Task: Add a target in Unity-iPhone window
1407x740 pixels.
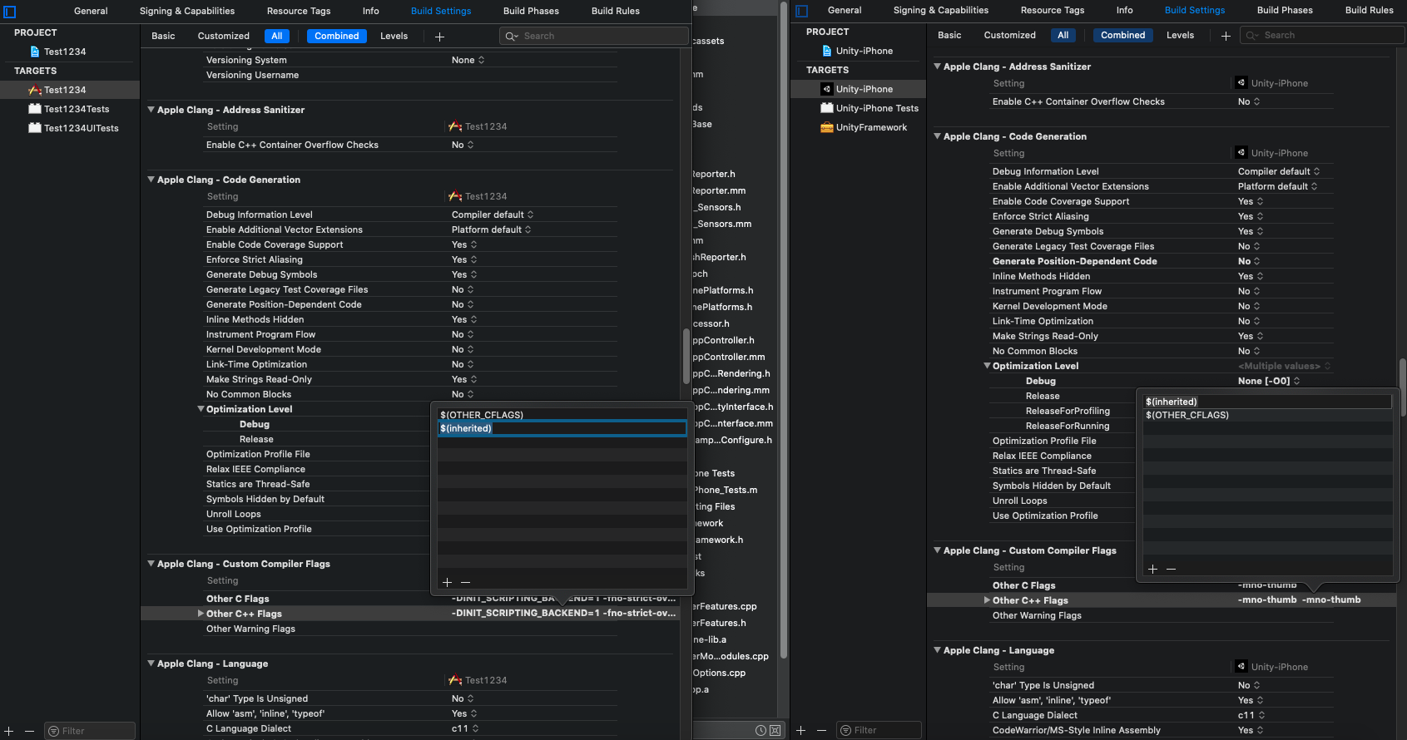Action: [x=801, y=730]
